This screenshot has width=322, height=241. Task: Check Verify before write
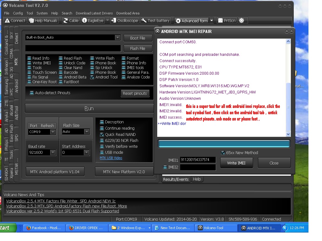(x=102, y=146)
